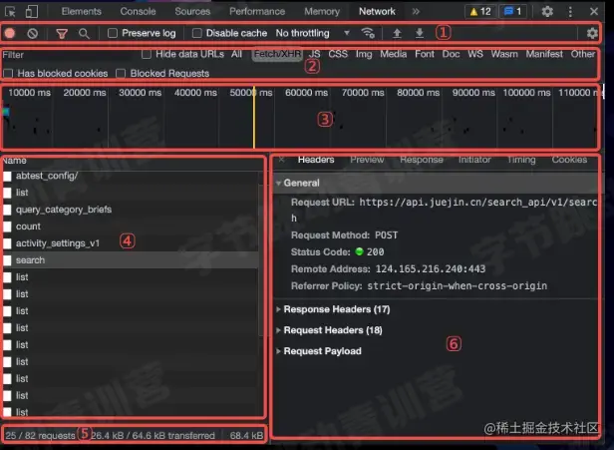Screen dimensions: 614x450
Task: Open the Memory tab
Action: (x=322, y=11)
